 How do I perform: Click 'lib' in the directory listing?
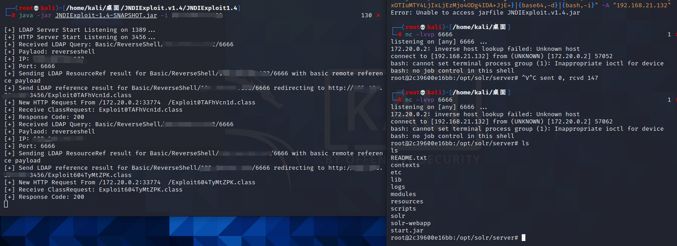[396, 180]
